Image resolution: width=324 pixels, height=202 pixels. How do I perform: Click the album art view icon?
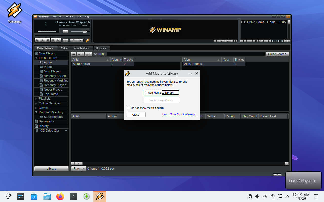pos(74,54)
